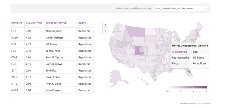Click Bill Posey in the table

click(51, 44)
